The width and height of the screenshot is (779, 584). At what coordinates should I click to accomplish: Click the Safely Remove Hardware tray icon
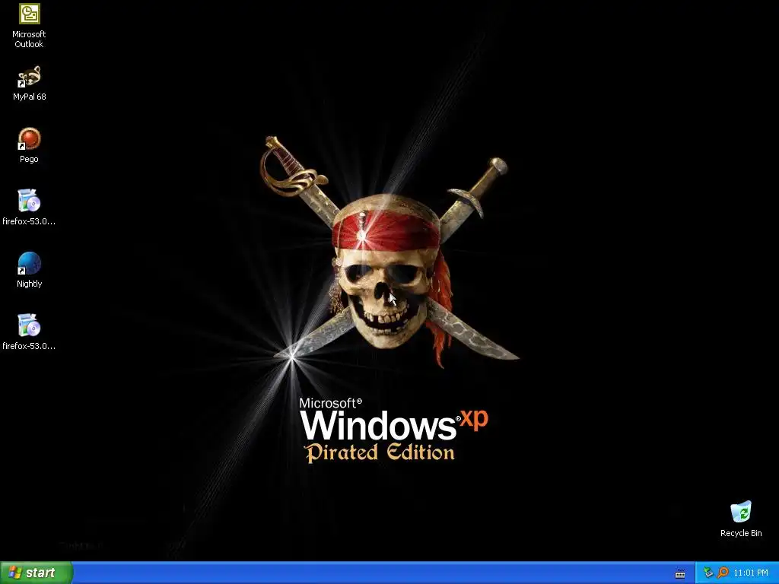708,573
